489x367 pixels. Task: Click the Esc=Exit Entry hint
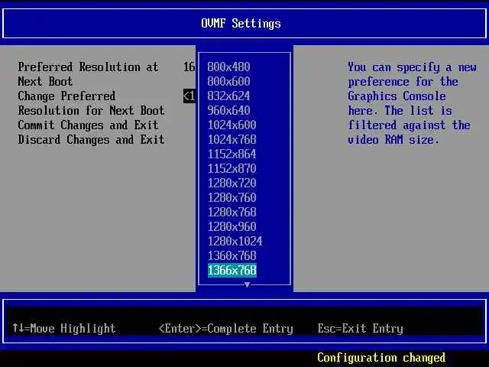pos(360,329)
